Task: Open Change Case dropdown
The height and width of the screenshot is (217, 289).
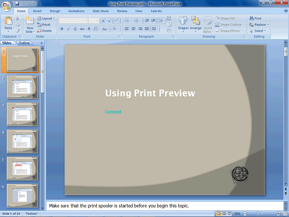Action: (x=105, y=29)
